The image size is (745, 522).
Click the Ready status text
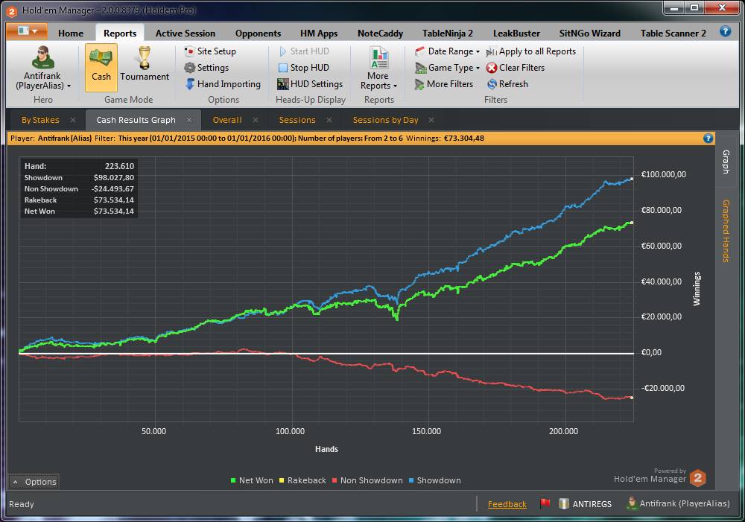22,504
